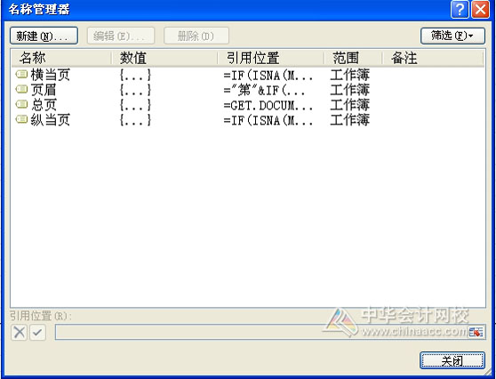
Task: Click the cancel X icon for reference edit
Action: tap(19, 332)
